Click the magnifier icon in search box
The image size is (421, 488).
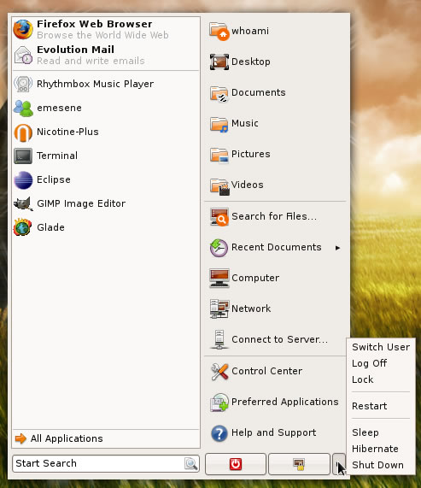tap(191, 464)
